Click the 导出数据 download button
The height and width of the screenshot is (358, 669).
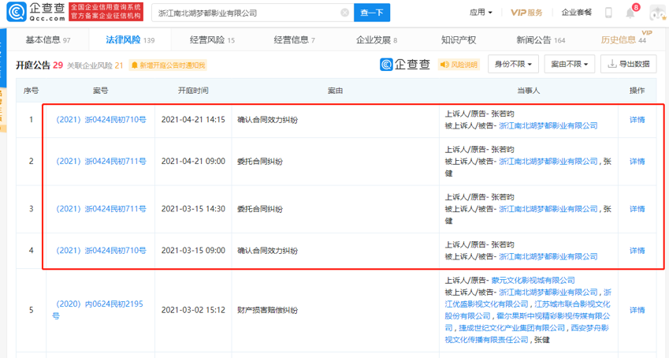click(628, 65)
